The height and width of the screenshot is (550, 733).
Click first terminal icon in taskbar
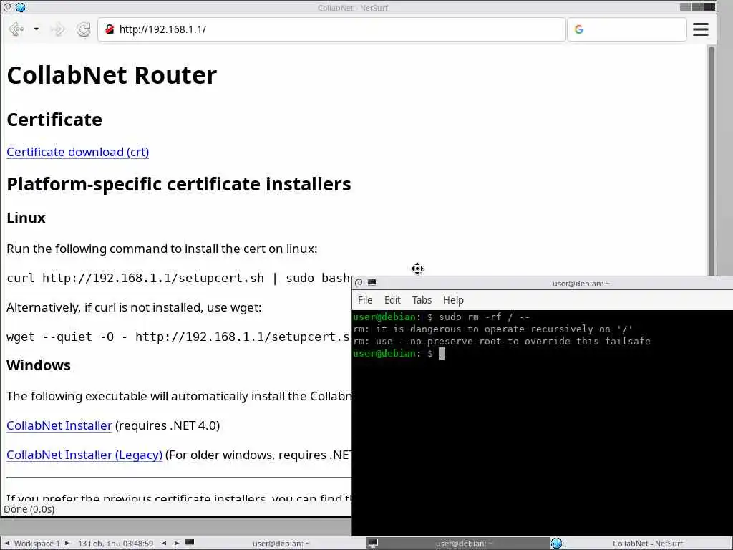pyautogui.click(x=190, y=543)
